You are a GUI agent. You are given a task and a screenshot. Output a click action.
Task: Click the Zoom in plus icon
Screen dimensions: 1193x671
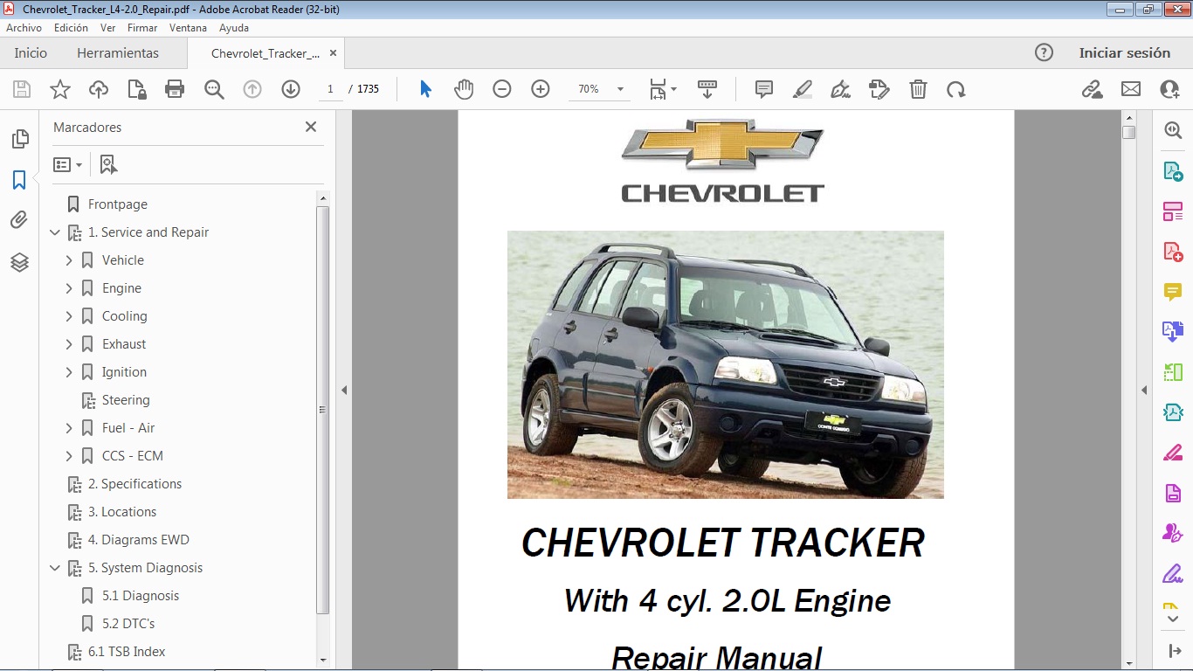(x=541, y=89)
